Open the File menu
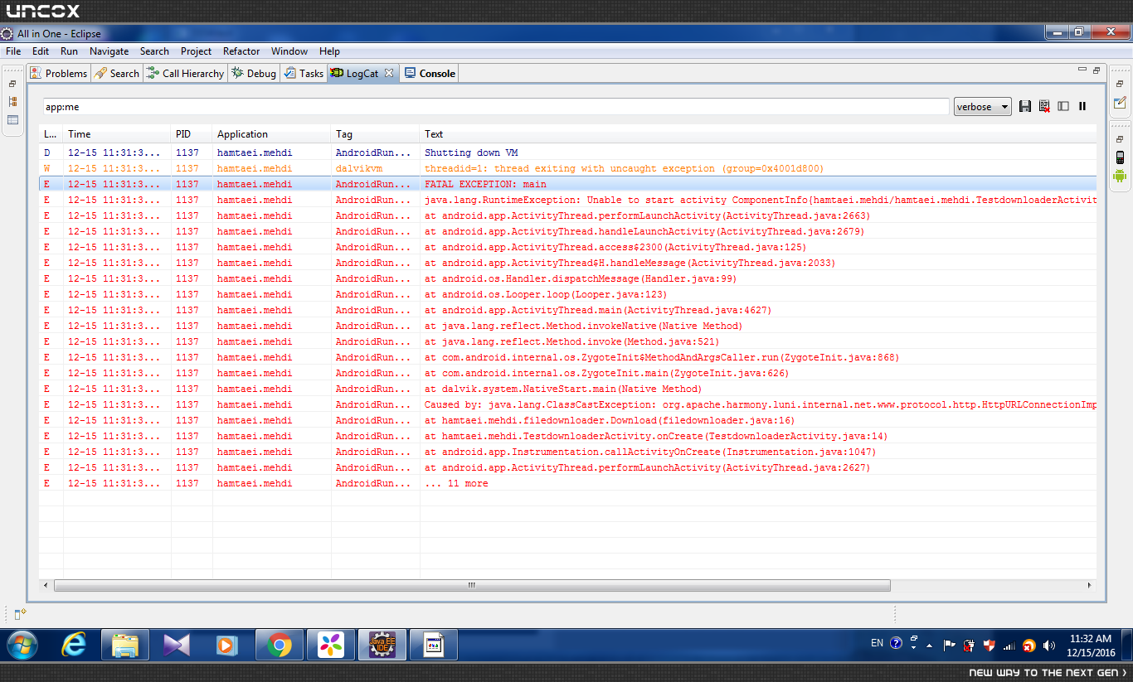This screenshot has width=1133, height=682. (13, 51)
